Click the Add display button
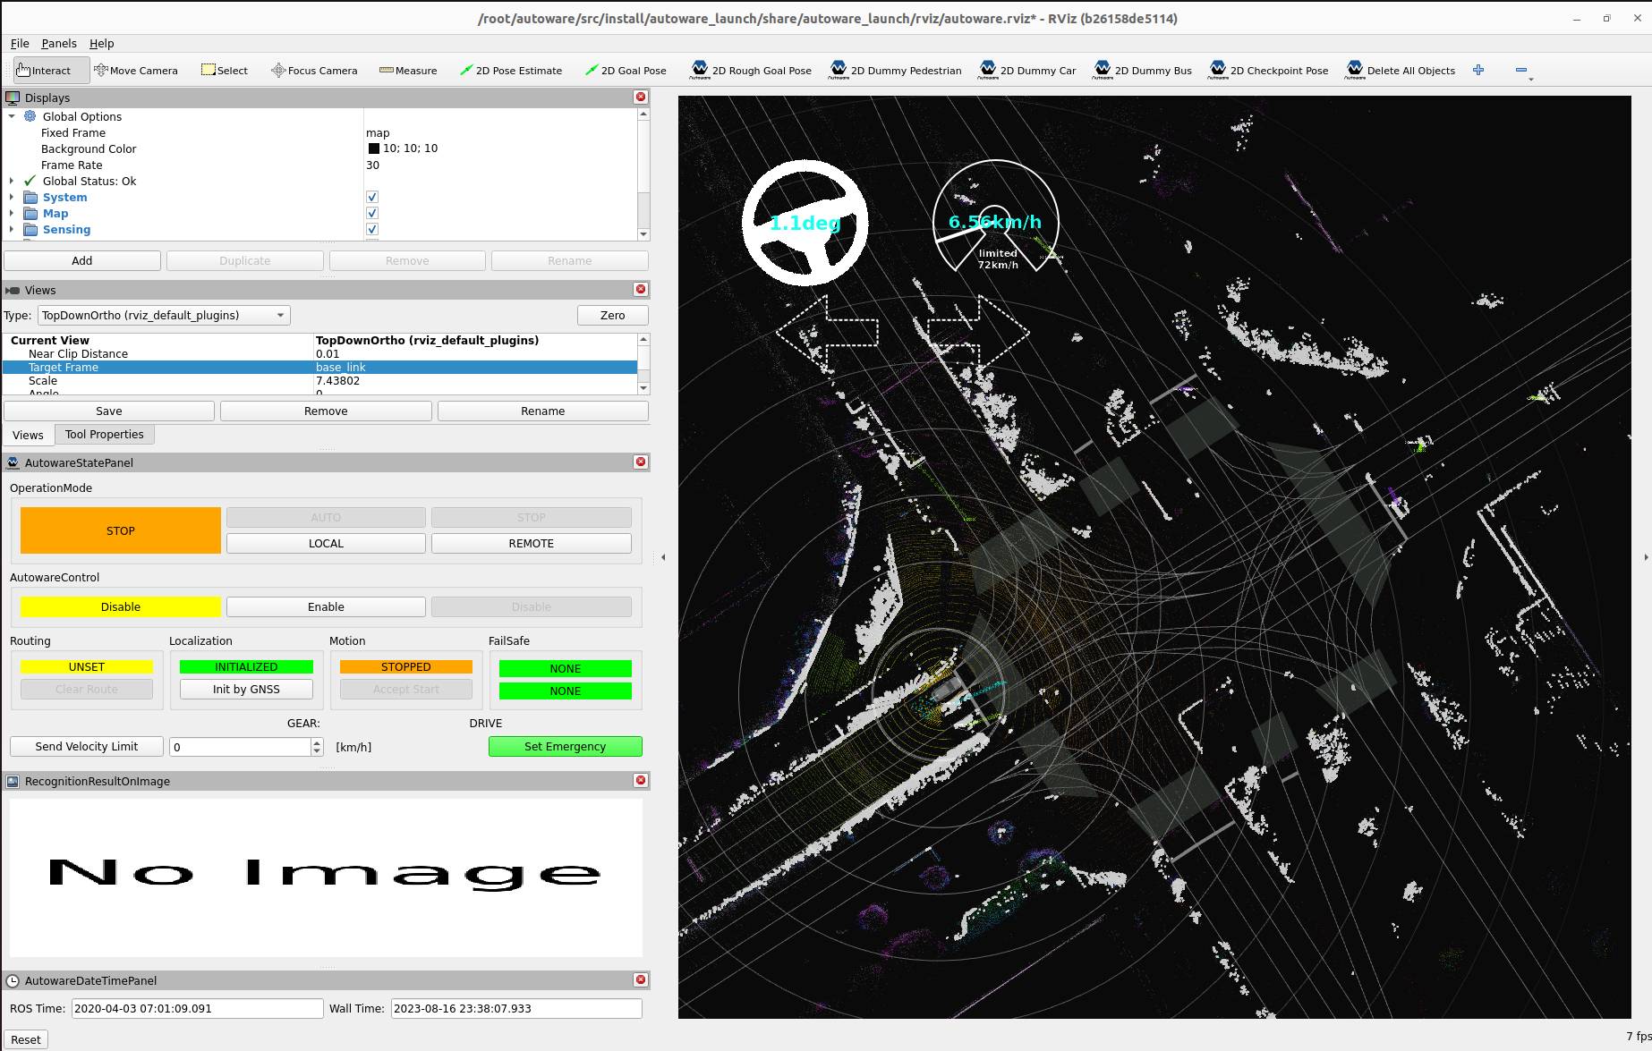Viewport: 1652px width, 1051px height. pos(82,260)
